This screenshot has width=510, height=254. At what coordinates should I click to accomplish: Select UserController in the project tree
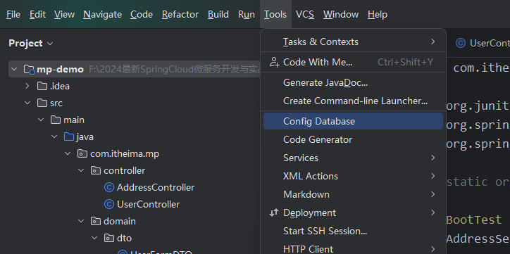pyautogui.click(x=148, y=204)
